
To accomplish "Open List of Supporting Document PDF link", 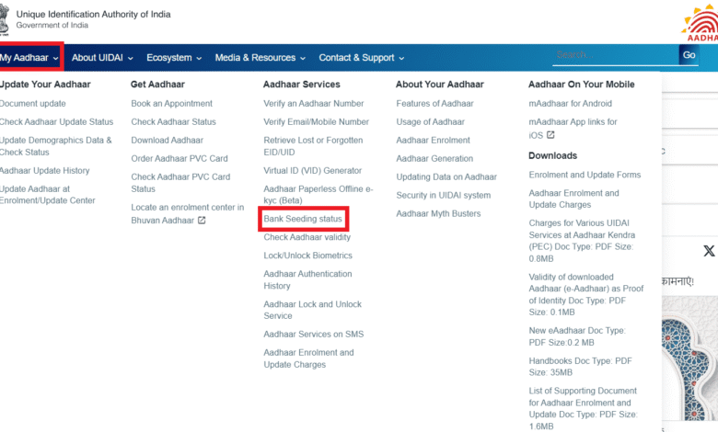I will (x=583, y=409).
